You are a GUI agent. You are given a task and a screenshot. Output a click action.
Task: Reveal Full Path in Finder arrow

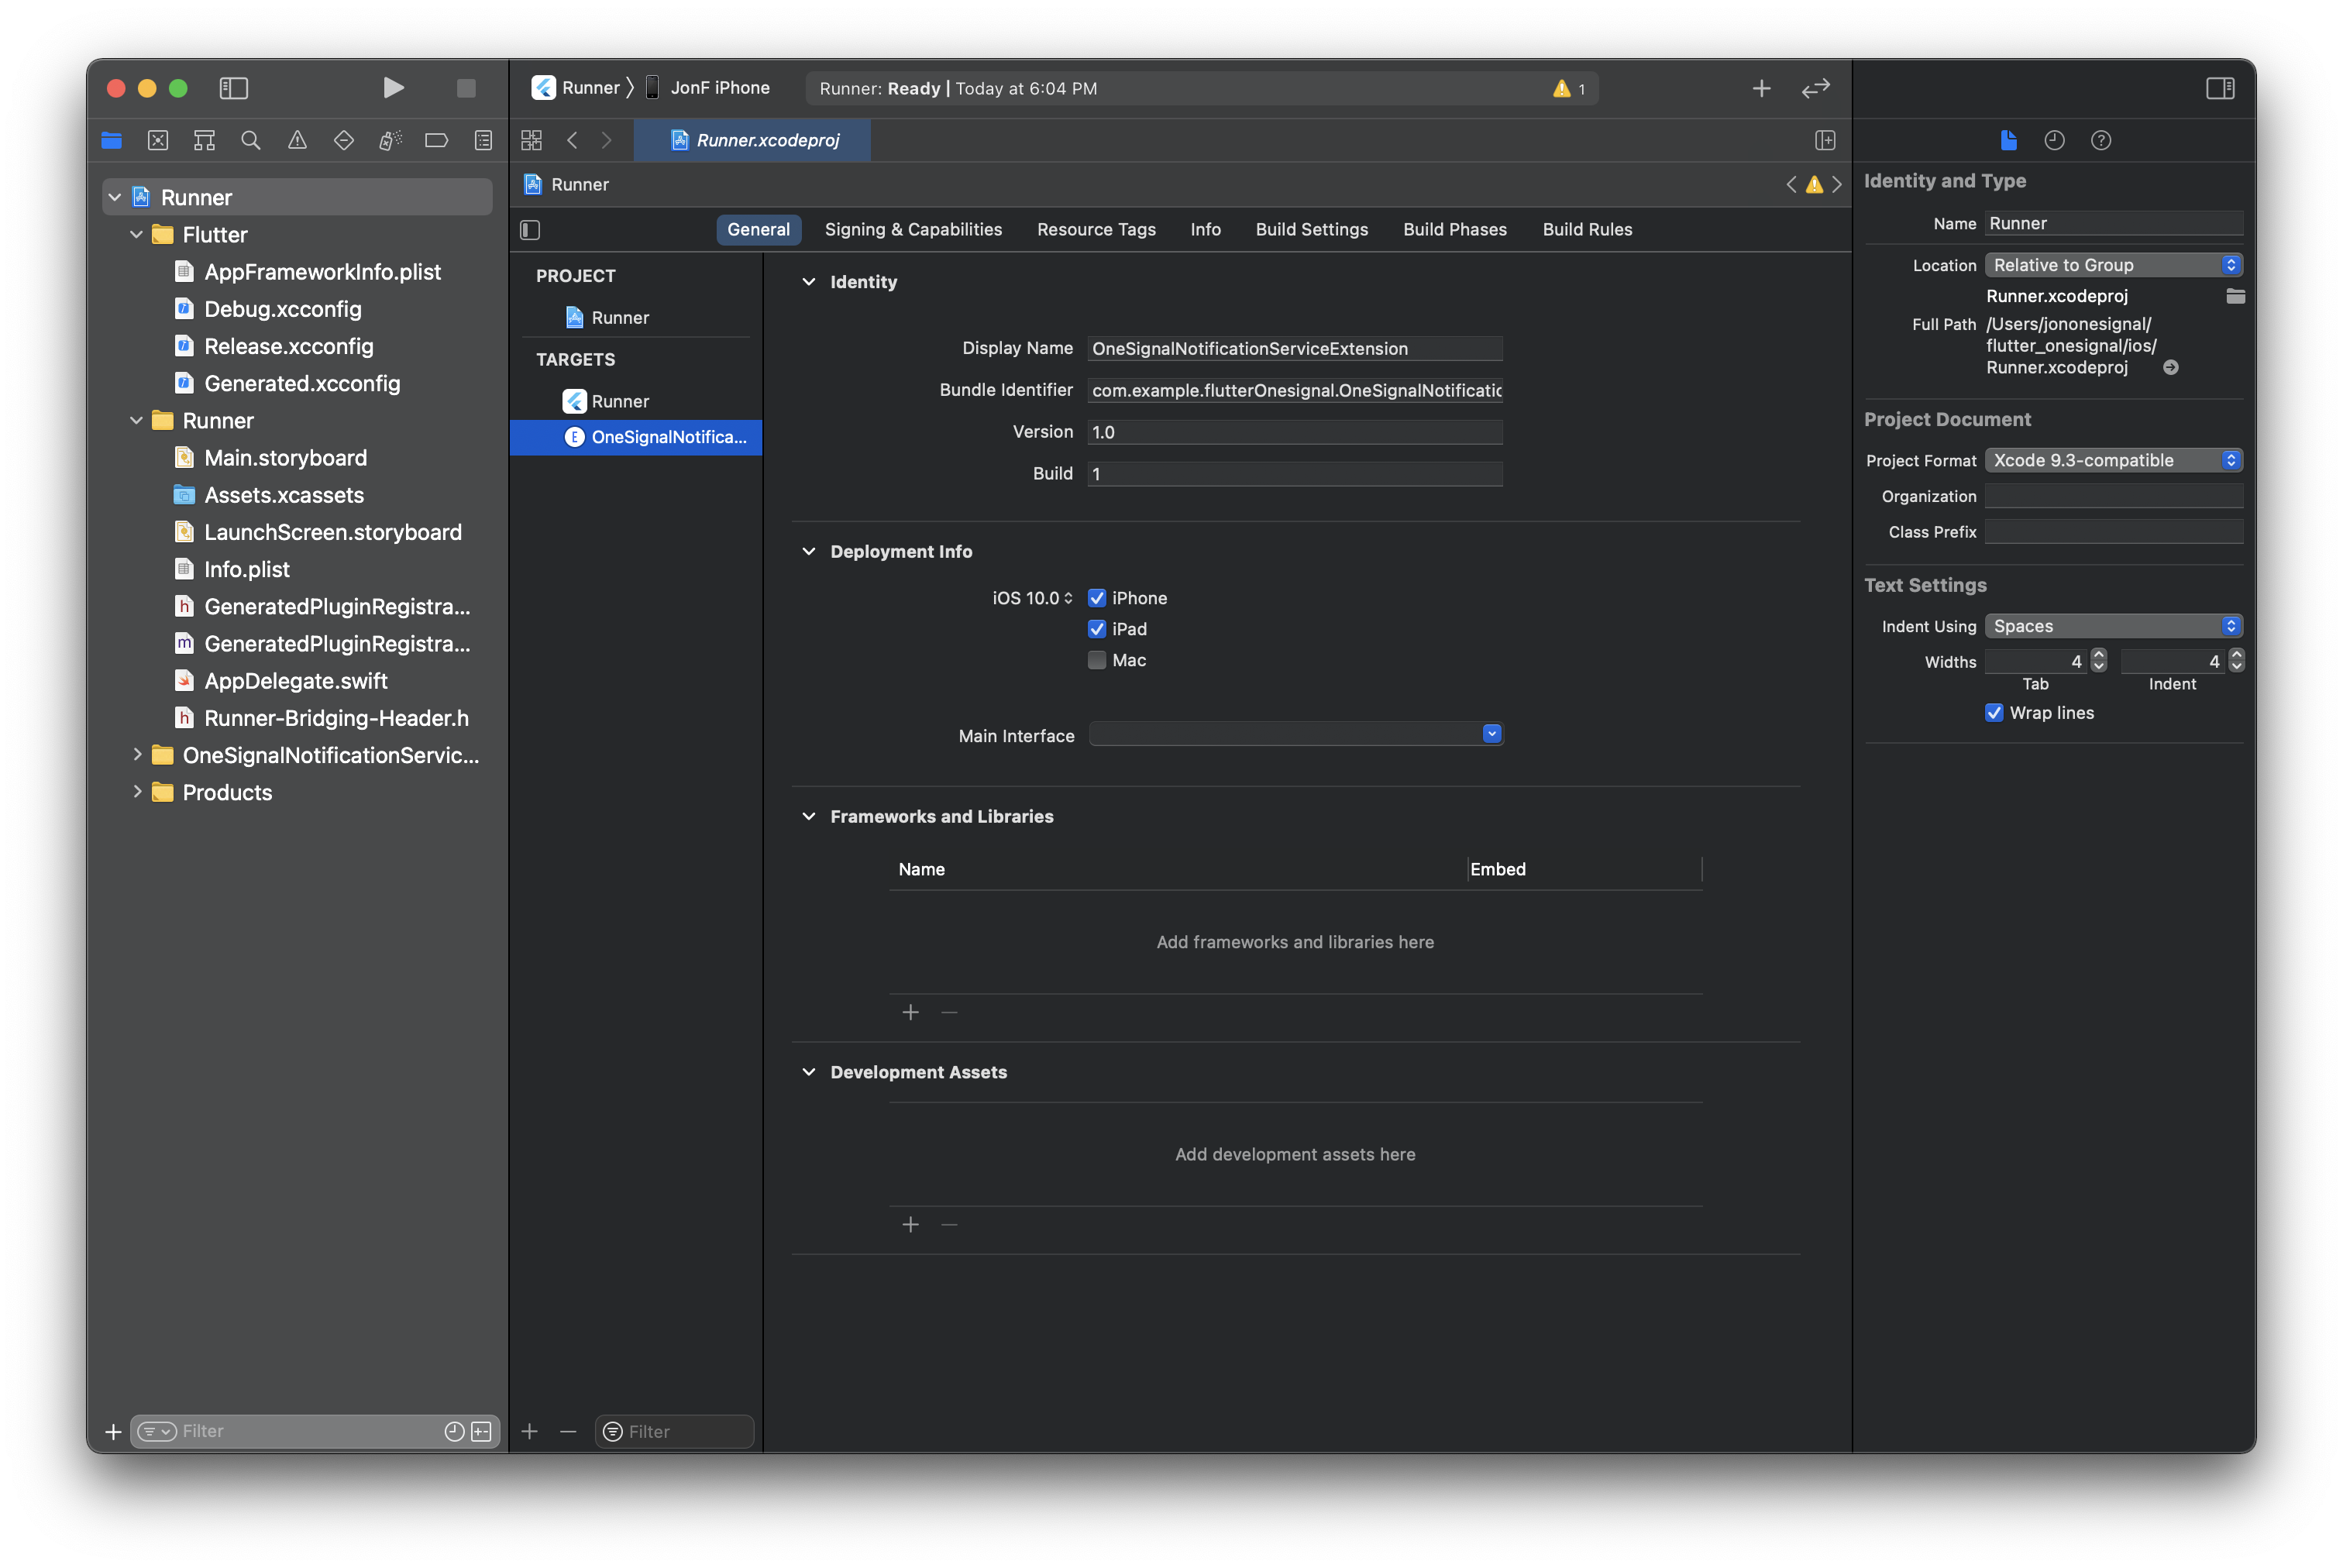2170,368
